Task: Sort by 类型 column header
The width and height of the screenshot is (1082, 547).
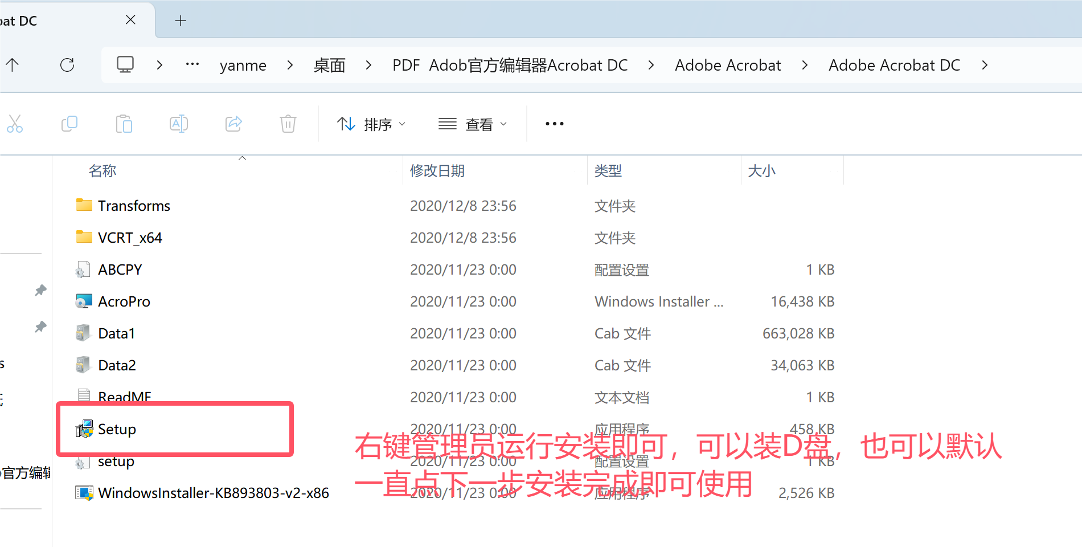Action: click(x=608, y=170)
